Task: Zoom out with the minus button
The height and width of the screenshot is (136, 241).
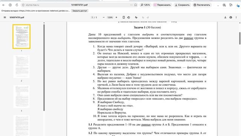Action: pos(104,17)
